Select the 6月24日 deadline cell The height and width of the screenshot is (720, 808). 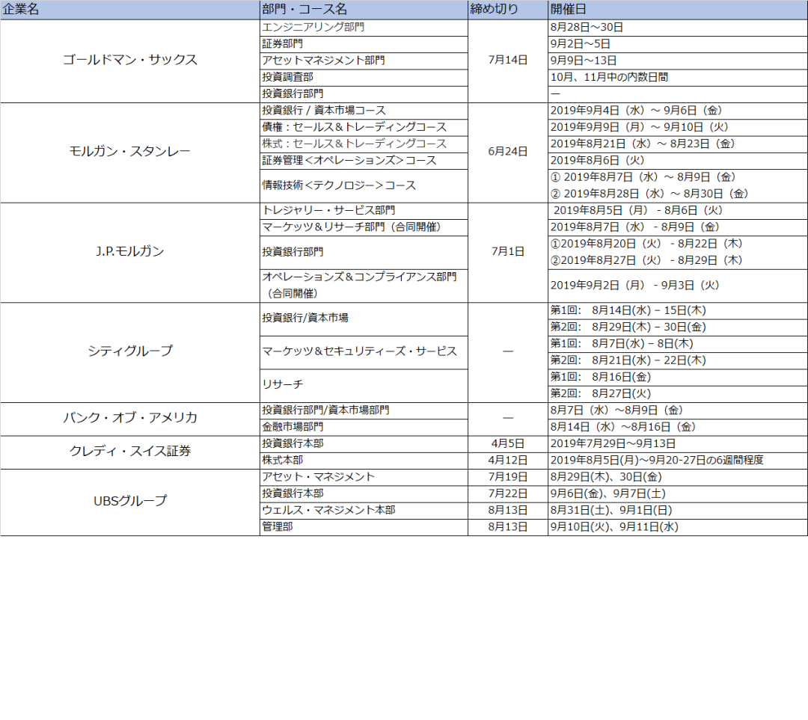(x=507, y=153)
